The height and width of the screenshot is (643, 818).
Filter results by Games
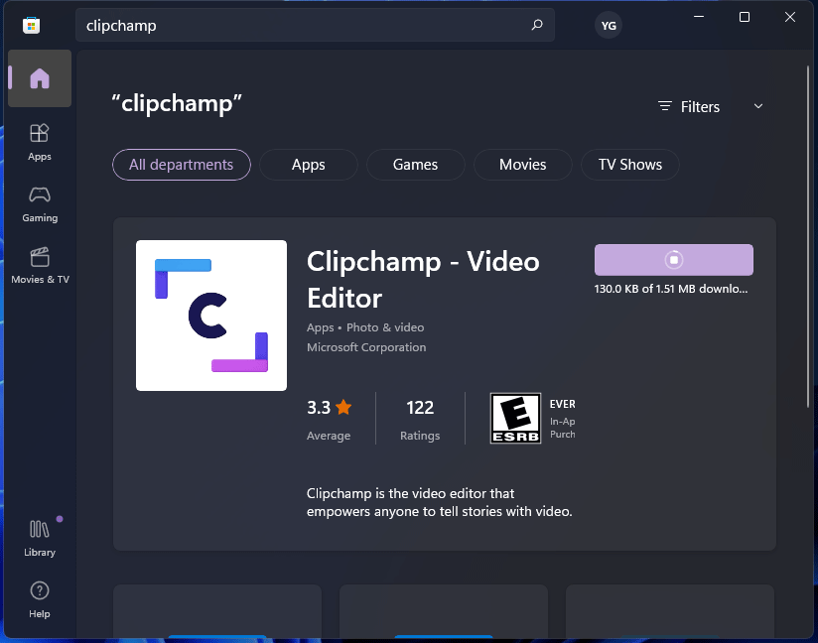pyautogui.click(x=415, y=165)
